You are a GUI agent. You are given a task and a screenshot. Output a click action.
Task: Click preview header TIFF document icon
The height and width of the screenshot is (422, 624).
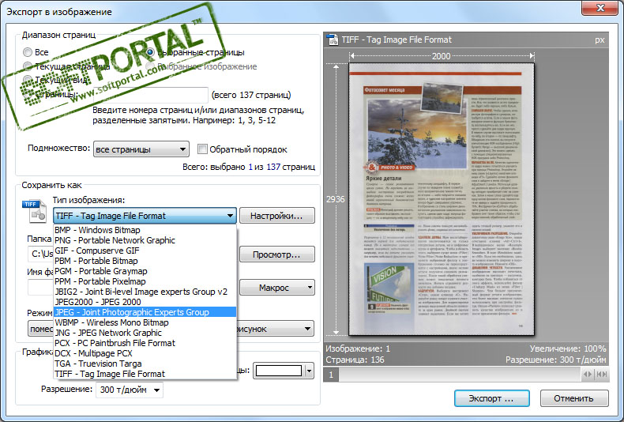pos(333,40)
